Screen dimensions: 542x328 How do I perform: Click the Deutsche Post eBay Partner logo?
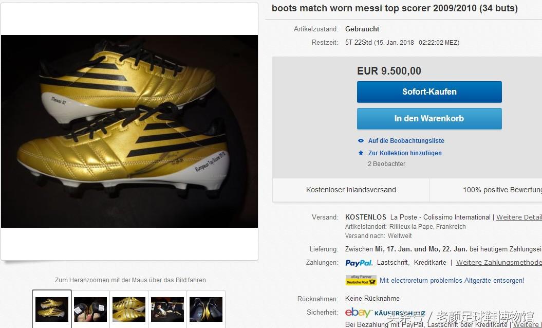coord(361,281)
